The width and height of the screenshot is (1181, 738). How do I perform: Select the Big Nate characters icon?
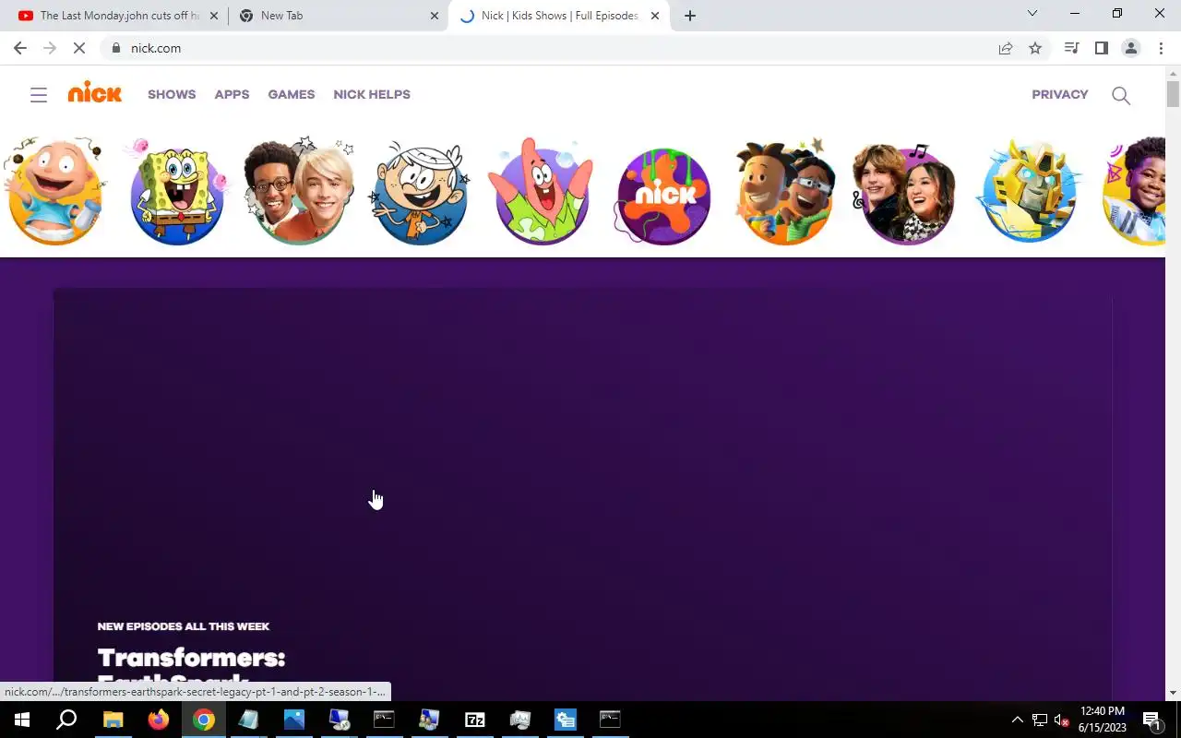785,192
